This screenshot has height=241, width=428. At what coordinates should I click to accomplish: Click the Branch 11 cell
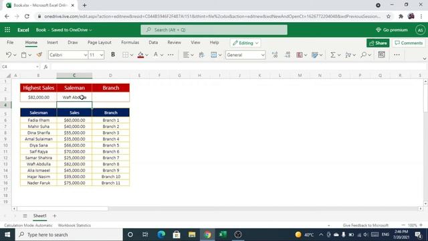(111, 183)
